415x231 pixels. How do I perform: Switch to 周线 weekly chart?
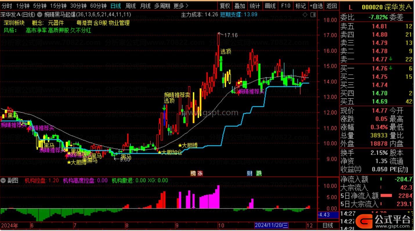point(131,5)
